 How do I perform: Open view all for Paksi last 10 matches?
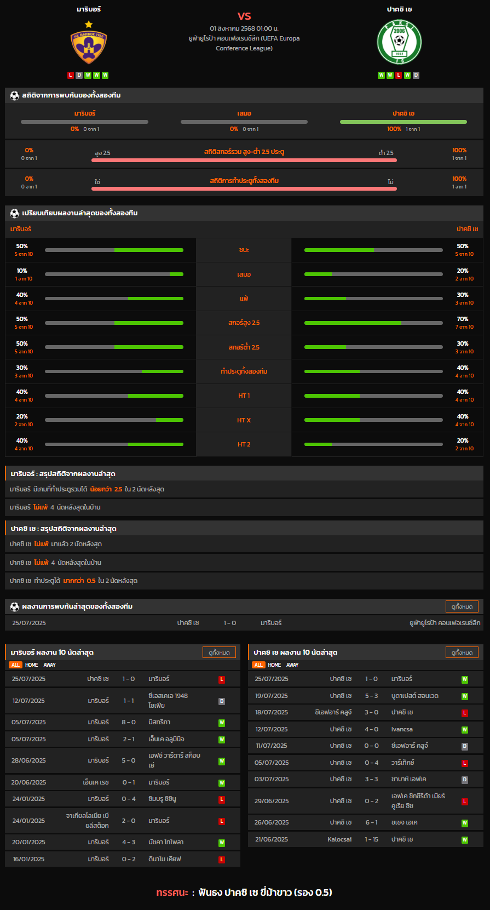tap(462, 653)
